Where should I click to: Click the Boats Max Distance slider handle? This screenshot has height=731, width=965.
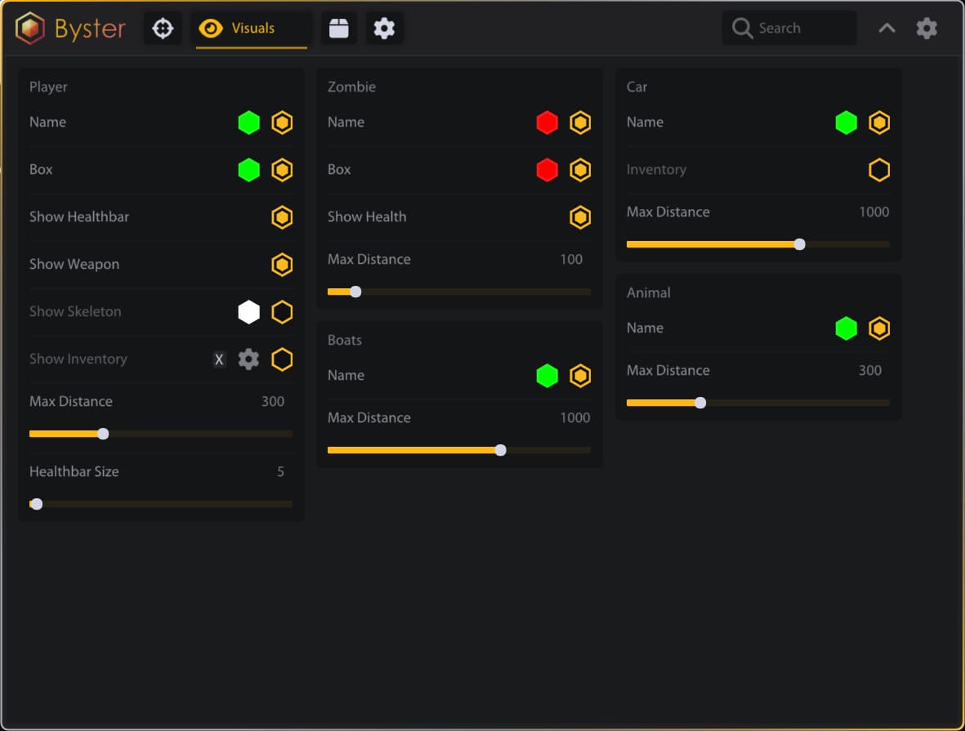[x=501, y=450]
